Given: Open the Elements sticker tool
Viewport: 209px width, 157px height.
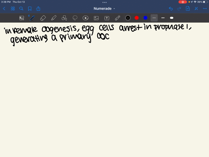Looking at the screenshot, I should tap(85, 18).
